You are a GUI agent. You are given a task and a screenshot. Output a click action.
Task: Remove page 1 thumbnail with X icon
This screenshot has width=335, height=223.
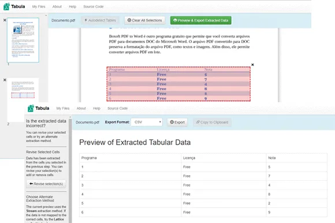(5, 20)
